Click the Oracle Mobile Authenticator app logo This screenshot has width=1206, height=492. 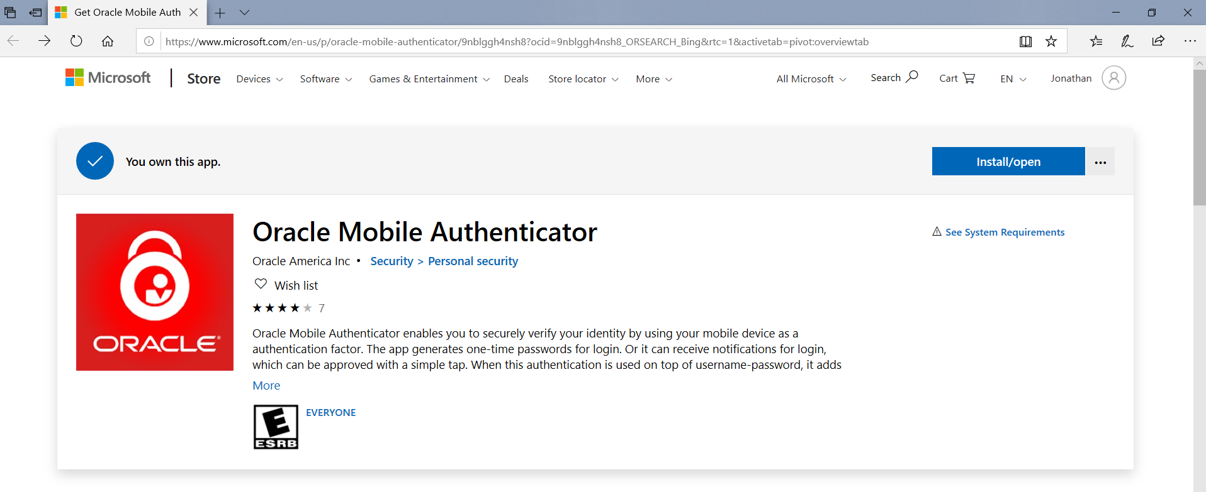[155, 292]
